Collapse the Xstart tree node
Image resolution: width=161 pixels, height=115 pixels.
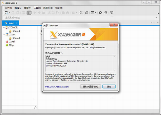point(4,35)
